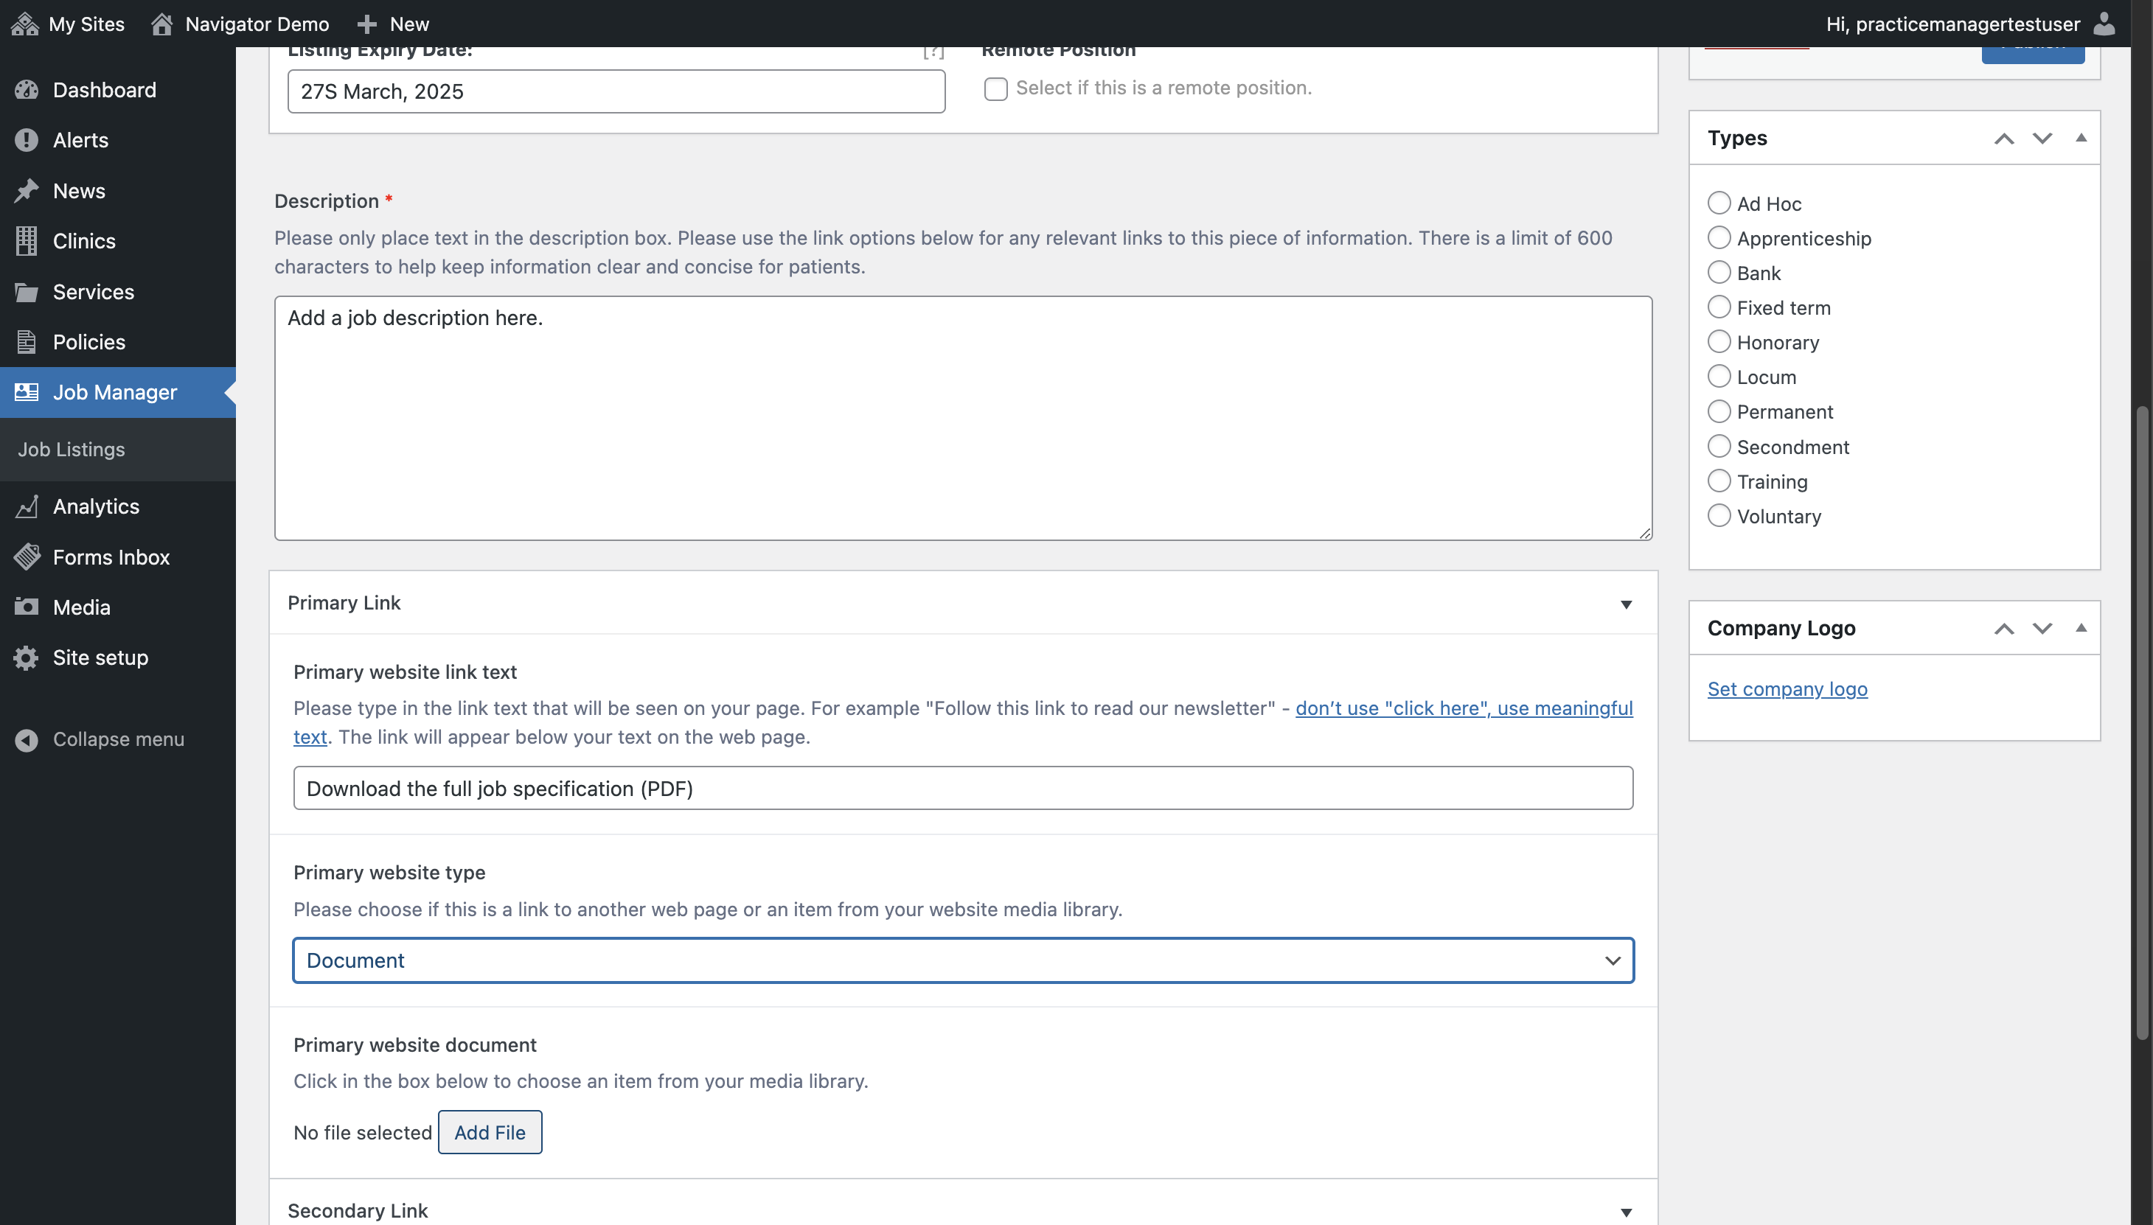Click the Clinics building icon
This screenshot has height=1225, width=2153.
tap(27, 242)
